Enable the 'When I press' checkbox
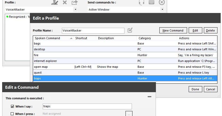This screenshot has width=222, height=116. [12, 114]
